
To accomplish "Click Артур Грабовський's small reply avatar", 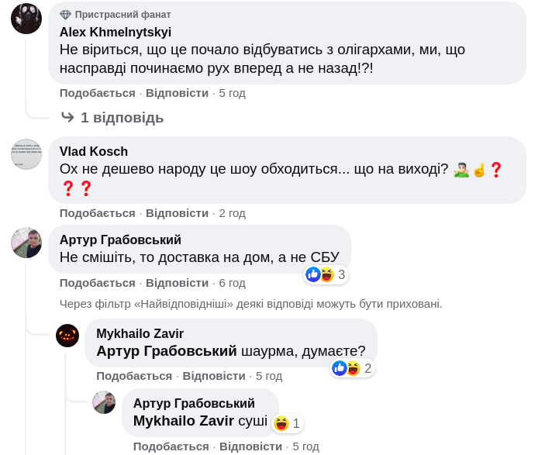I will pos(104,402).
